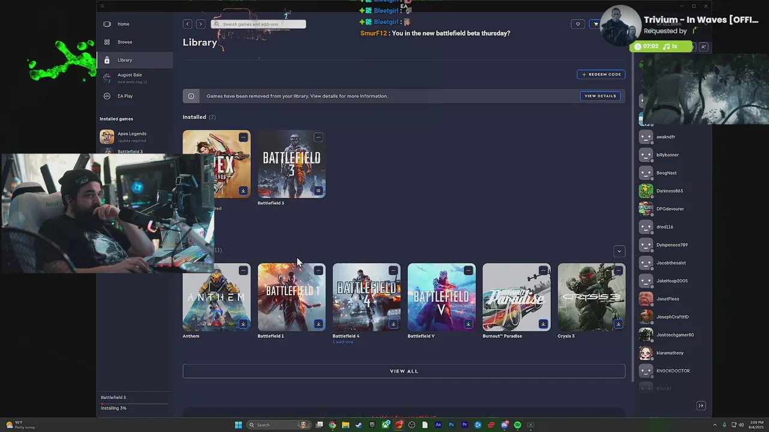Go back with the left arrow button
Screen dimensions: 769x432
pos(187,24)
